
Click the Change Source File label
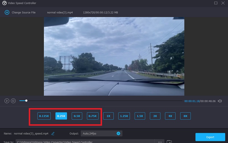click(x=23, y=12)
